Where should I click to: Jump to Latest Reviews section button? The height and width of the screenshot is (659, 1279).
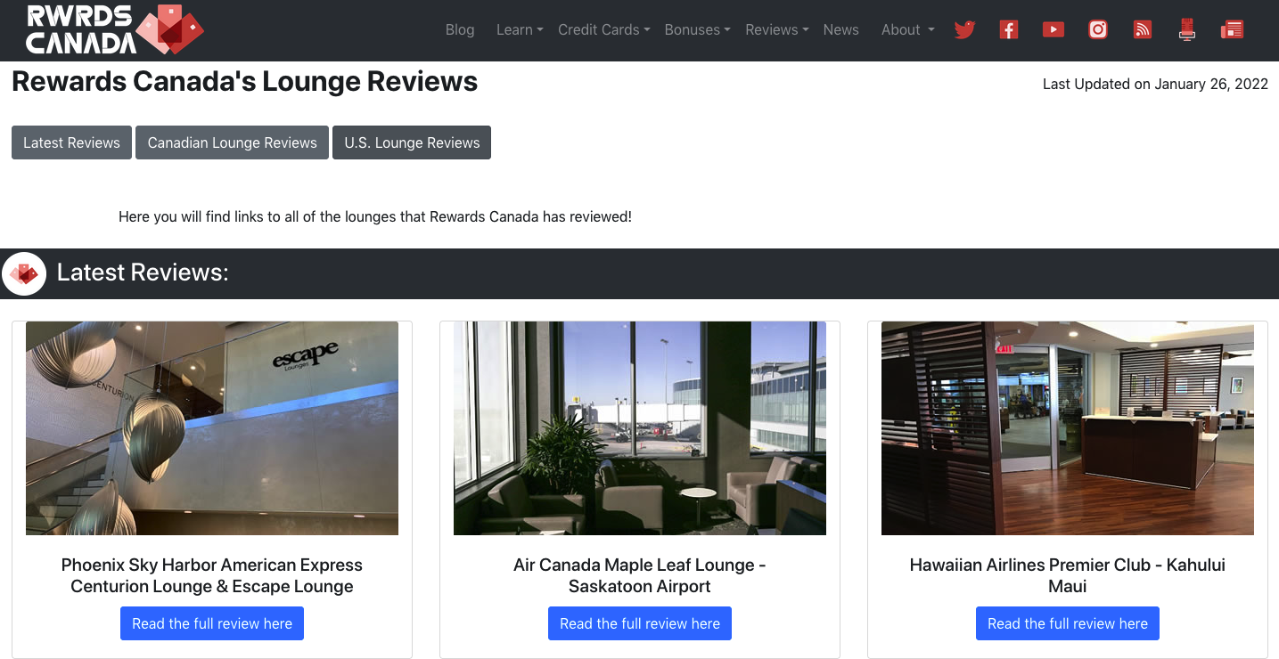[x=71, y=142]
